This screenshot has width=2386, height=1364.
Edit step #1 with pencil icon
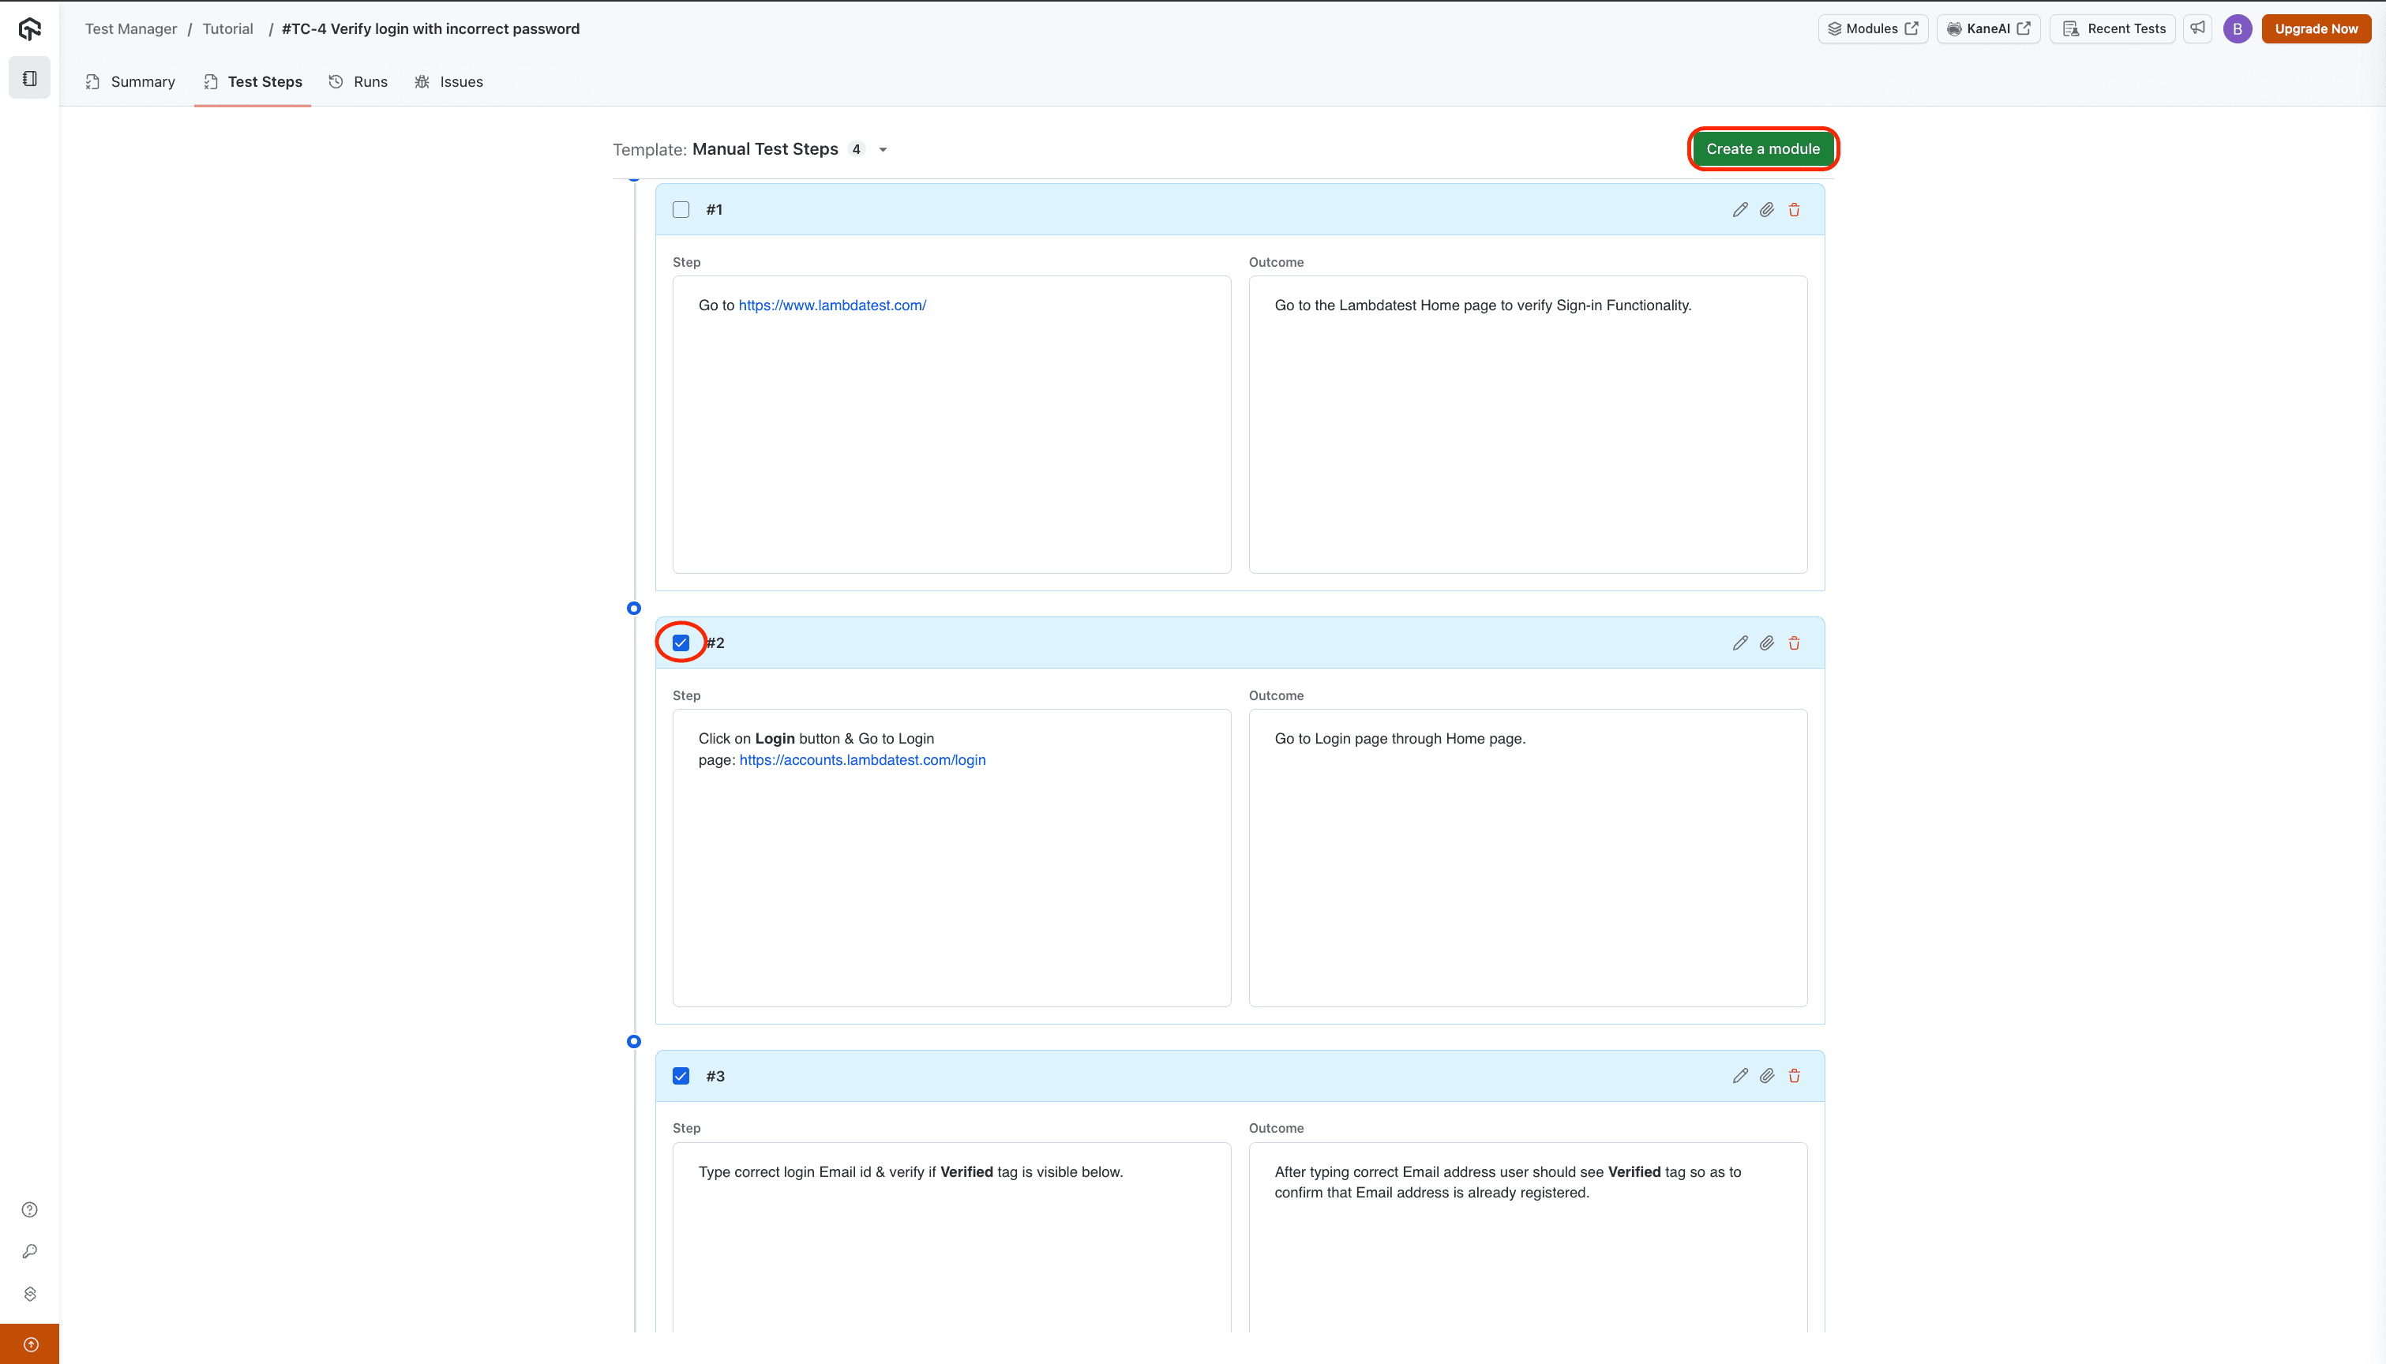[x=1739, y=210]
